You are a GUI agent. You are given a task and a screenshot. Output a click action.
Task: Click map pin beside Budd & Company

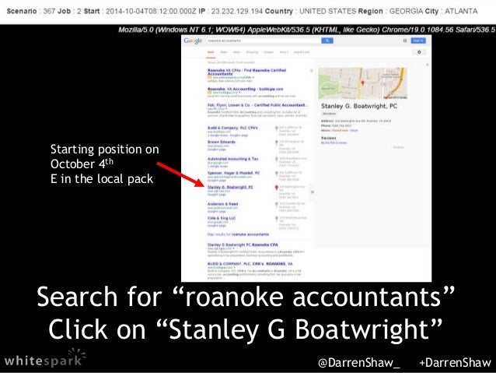point(277,128)
